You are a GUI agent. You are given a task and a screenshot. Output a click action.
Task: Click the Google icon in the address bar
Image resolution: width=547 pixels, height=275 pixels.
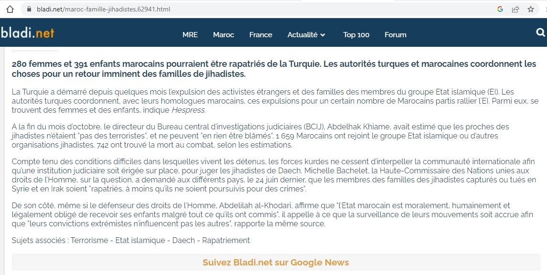coord(500,9)
